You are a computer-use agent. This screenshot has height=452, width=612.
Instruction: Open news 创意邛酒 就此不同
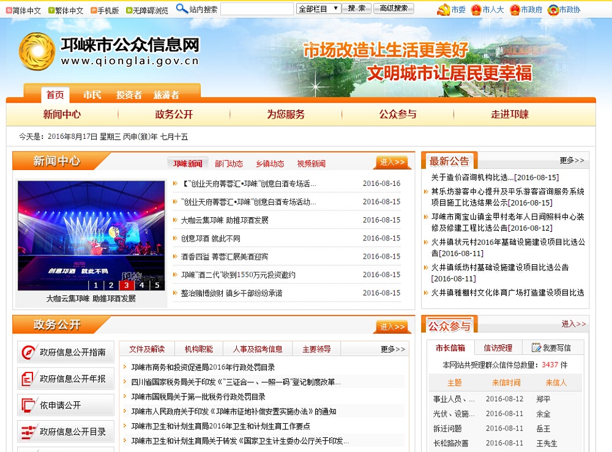(211, 239)
